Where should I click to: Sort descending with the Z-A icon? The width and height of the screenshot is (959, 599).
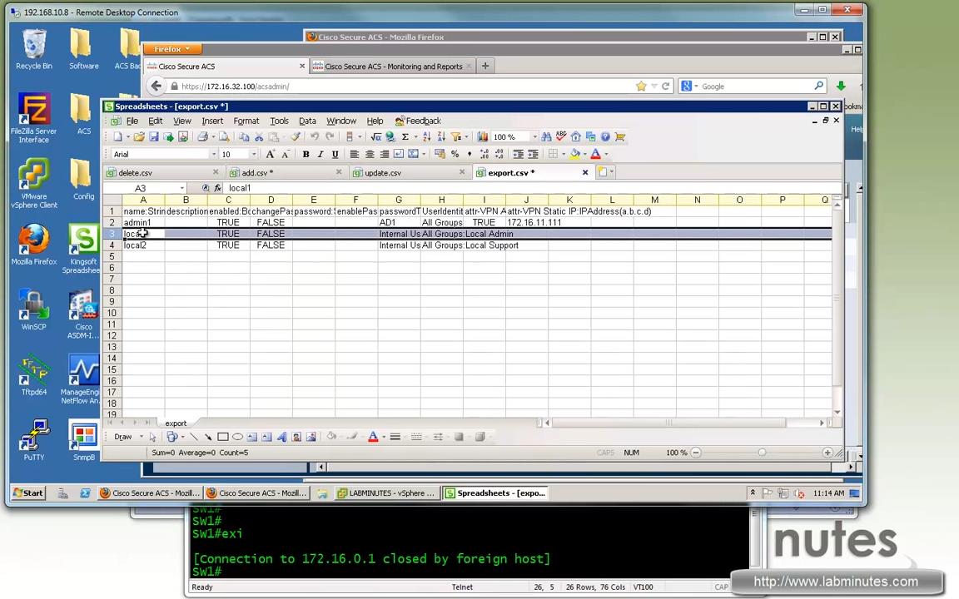tap(441, 137)
